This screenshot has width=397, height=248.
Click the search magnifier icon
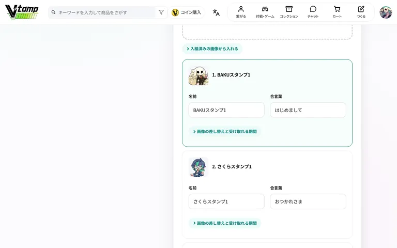[53, 12]
